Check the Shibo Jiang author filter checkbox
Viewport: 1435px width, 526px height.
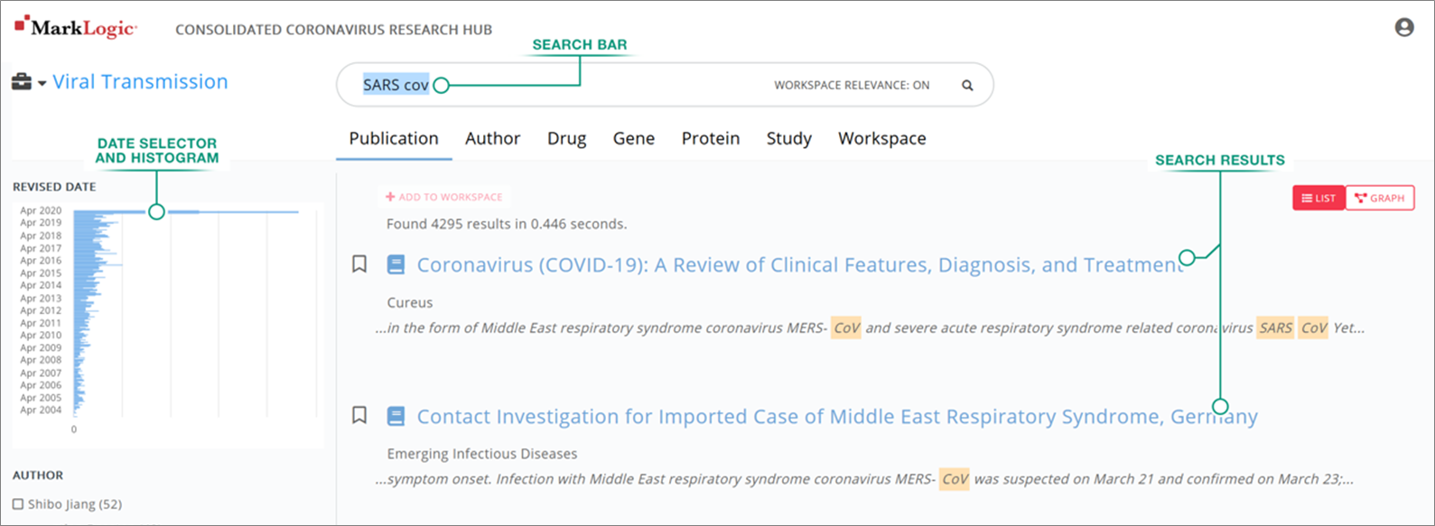[x=17, y=504]
